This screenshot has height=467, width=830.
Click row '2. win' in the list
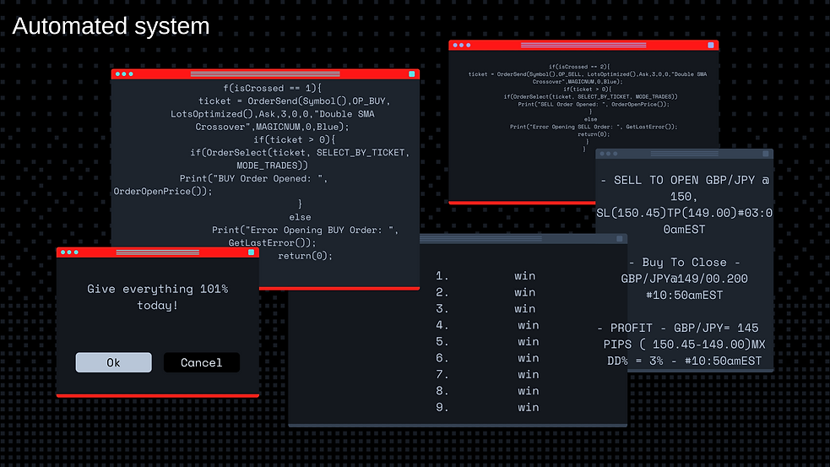486,292
